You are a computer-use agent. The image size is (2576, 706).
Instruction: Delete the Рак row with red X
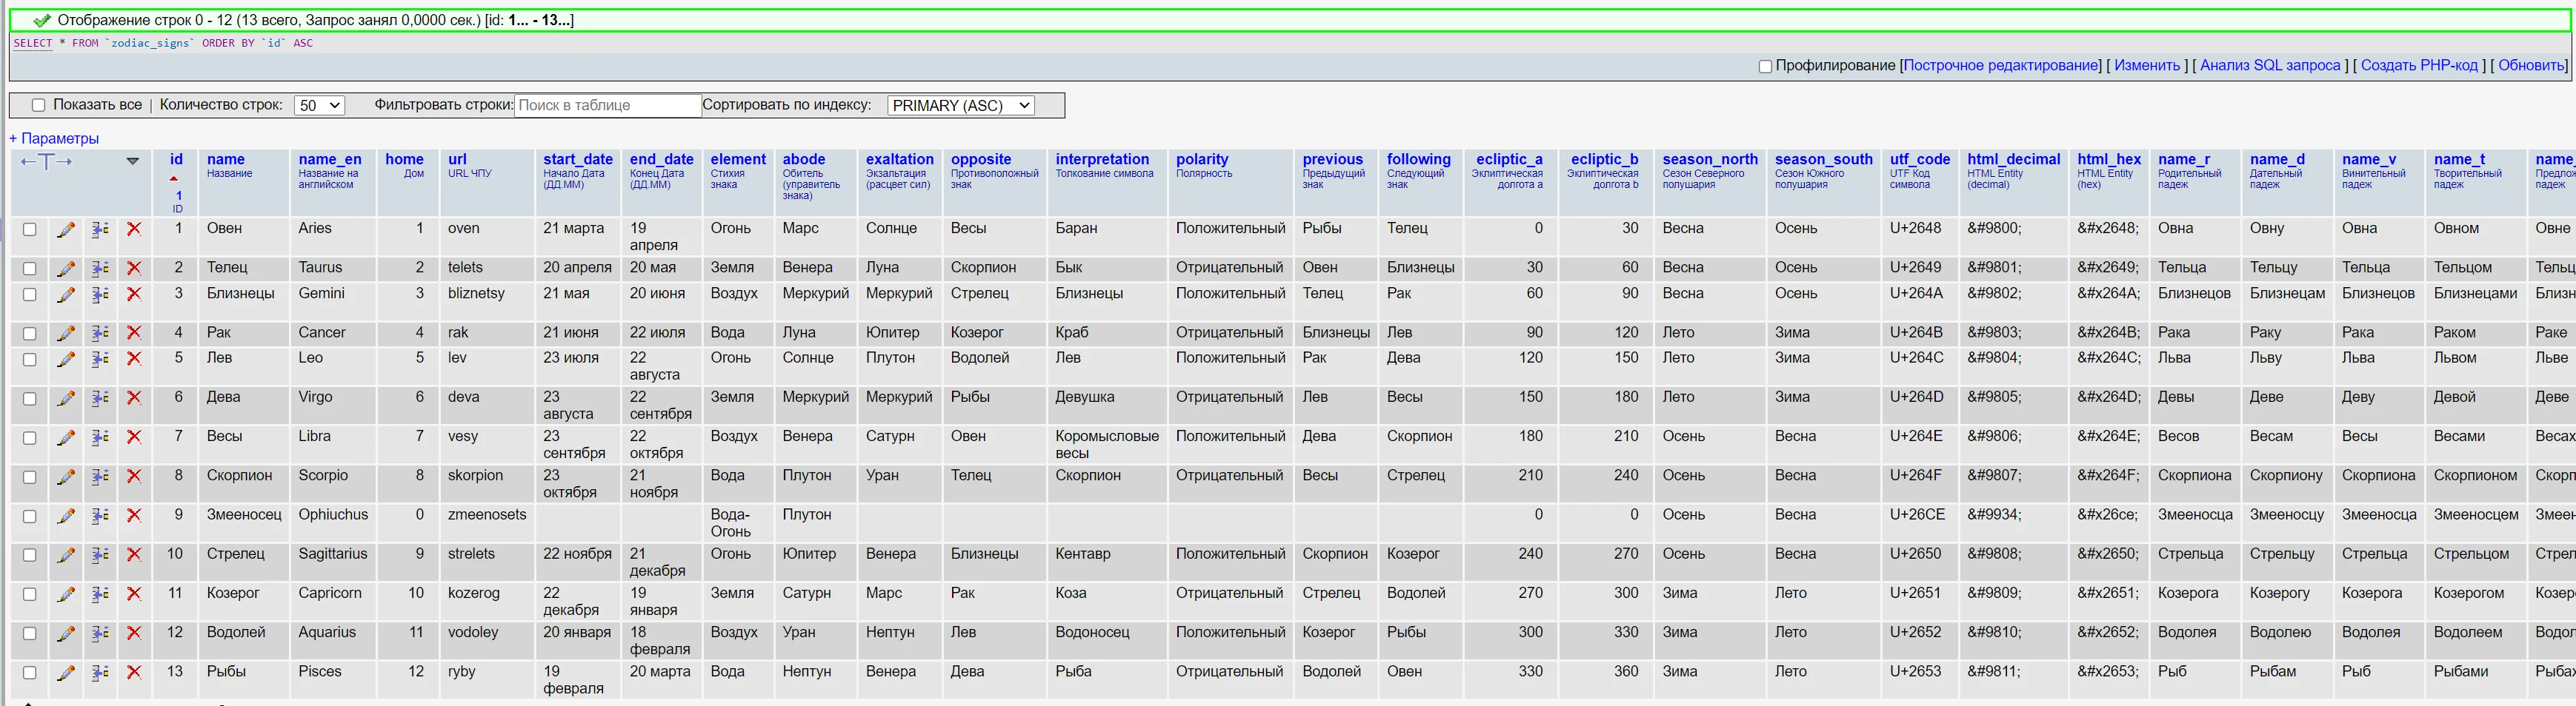[x=134, y=334]
